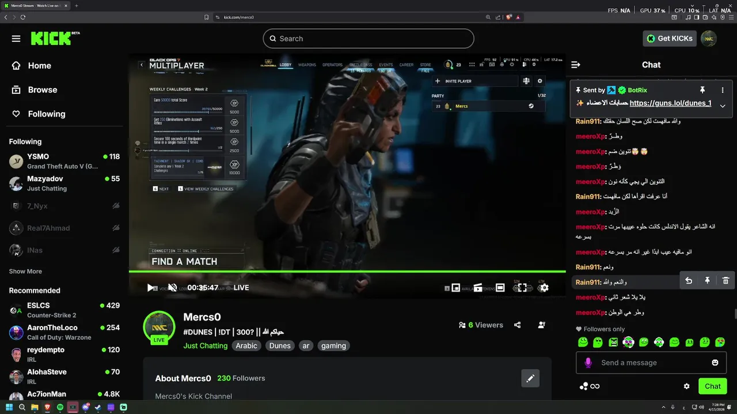The image size is (737, 414).
Task: Open the pinned message three-dot options
Action: (723, 90)
